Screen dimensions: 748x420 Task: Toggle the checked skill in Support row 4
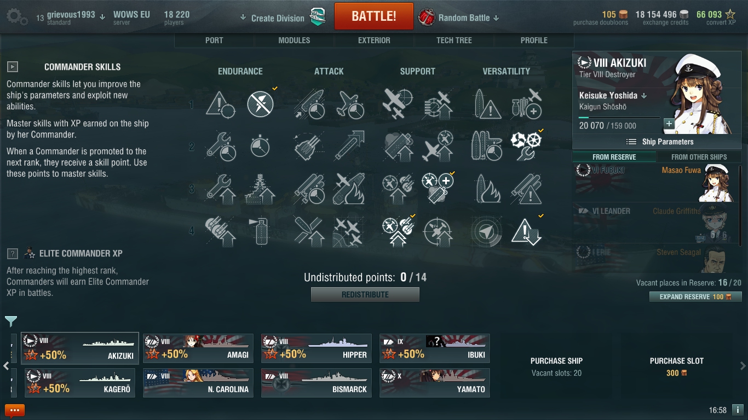pos(398,231)
